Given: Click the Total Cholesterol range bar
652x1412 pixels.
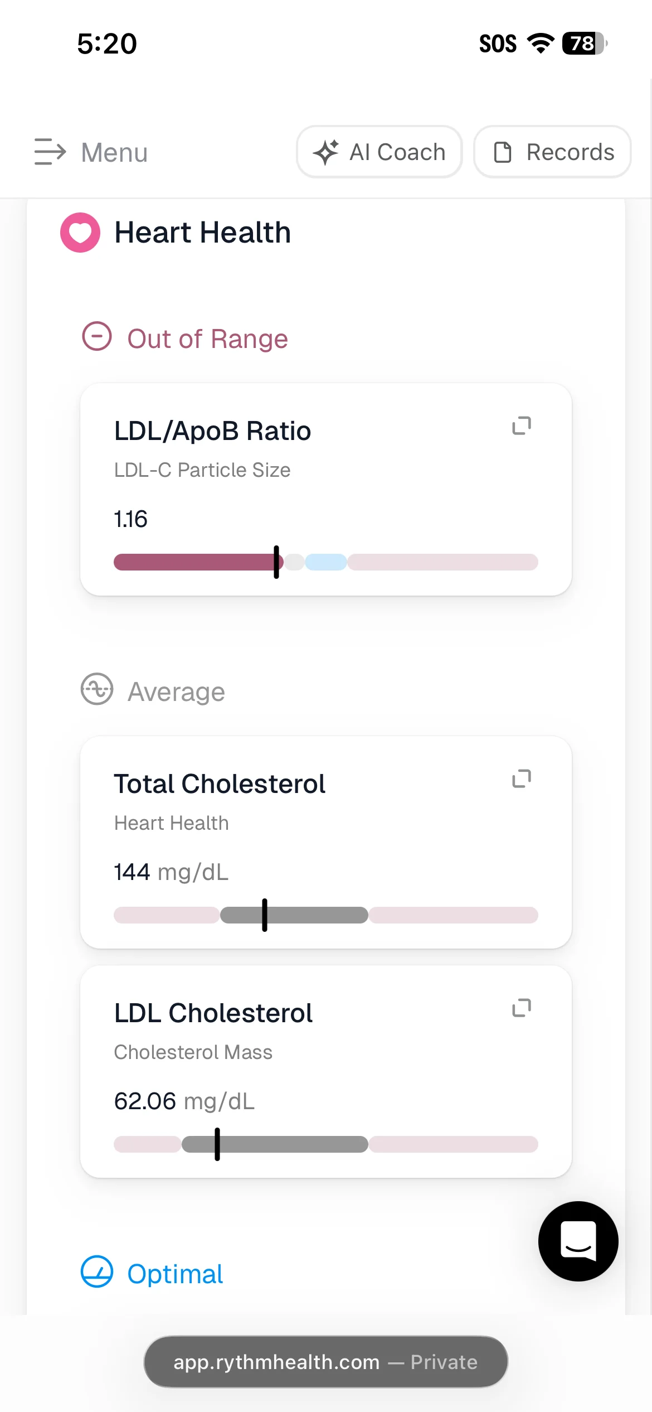Looking at the screenshot, I should pyautogui.click(x=326, y=915).
